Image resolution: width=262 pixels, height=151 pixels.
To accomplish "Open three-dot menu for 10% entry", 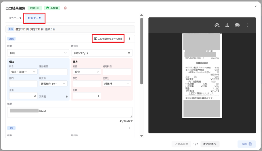I will click(130, 39).
